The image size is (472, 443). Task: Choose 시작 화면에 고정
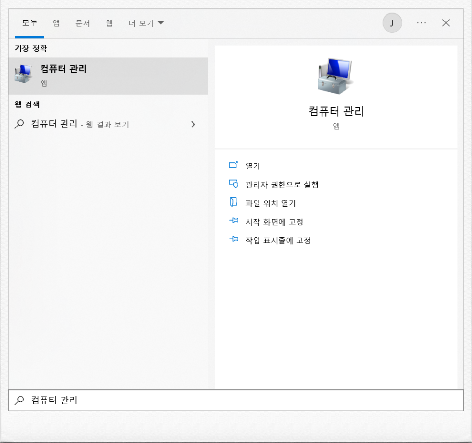[274, 222]
